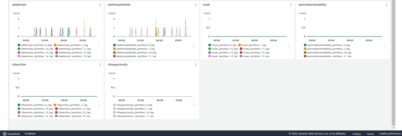
Task: Toggle the rtbopportunity_partition_0_lag series
Action: [x=132, y=105]
